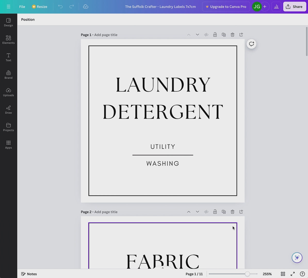Add a new page after Page 2
308x278 pixels.
pyautogui.click(x=241, y=212)
